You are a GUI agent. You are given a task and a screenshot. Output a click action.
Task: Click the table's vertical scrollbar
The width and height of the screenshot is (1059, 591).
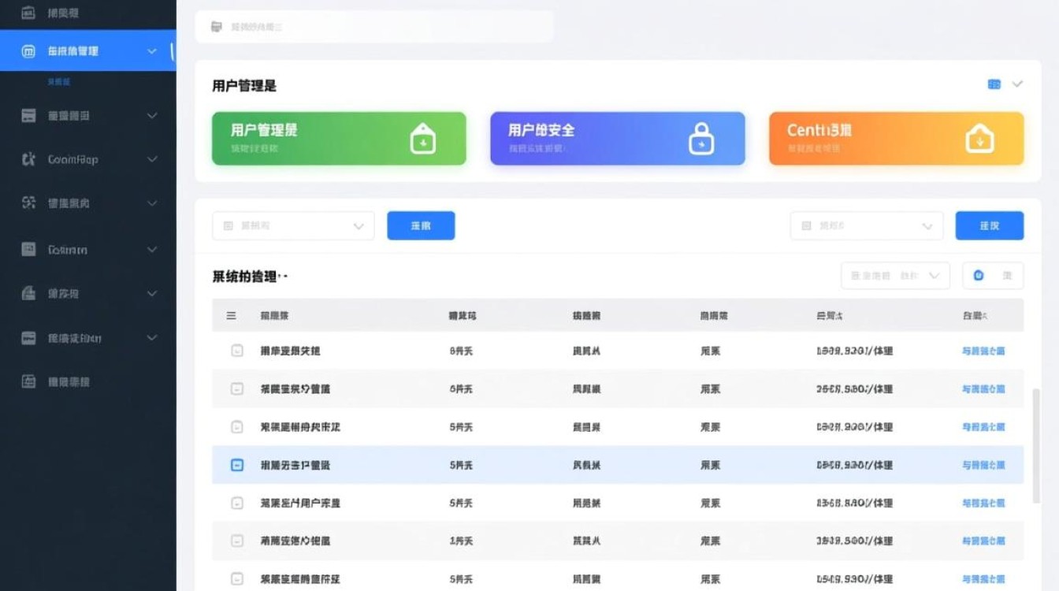coord(1036,445)
